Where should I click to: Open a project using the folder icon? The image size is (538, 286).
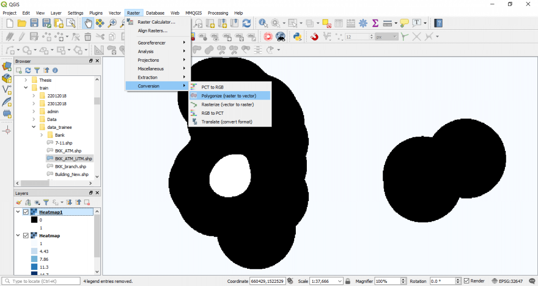pyautogui.click(x=22, y=23)
